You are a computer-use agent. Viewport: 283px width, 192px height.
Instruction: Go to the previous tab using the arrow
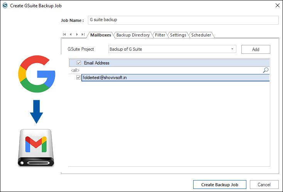[x=71, y=34]
